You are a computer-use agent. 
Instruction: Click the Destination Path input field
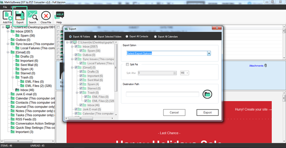pyautogui.click(x=162, y=94)
